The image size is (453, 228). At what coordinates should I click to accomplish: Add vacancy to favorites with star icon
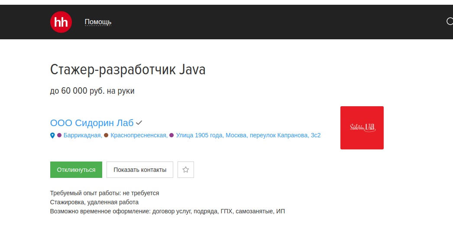tap(186, 170)
